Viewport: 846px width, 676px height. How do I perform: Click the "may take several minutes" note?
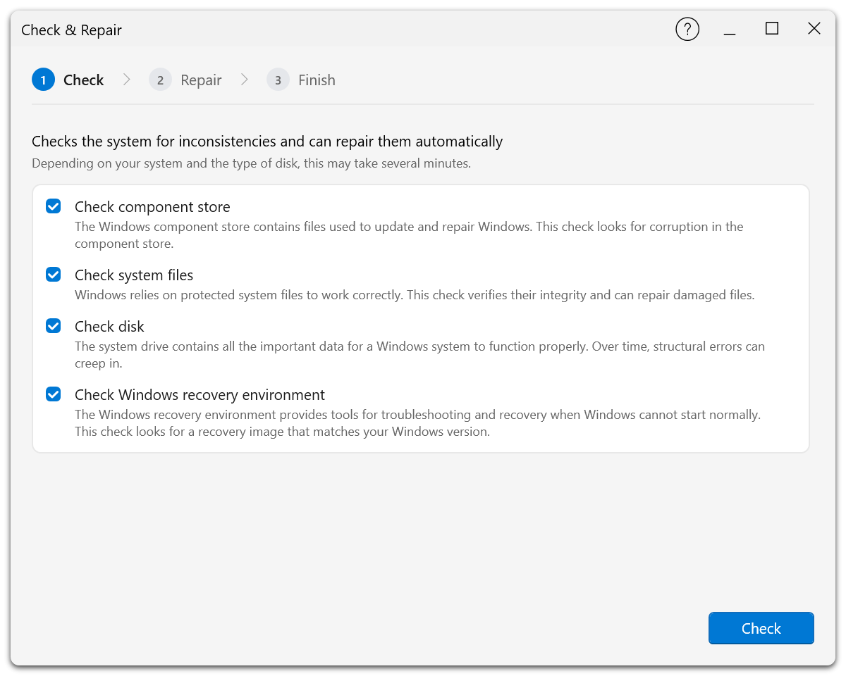click(x=251, y=163)
